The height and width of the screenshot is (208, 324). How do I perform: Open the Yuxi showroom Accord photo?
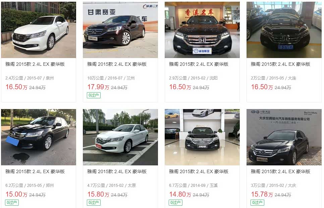click(x=202, y=137)
